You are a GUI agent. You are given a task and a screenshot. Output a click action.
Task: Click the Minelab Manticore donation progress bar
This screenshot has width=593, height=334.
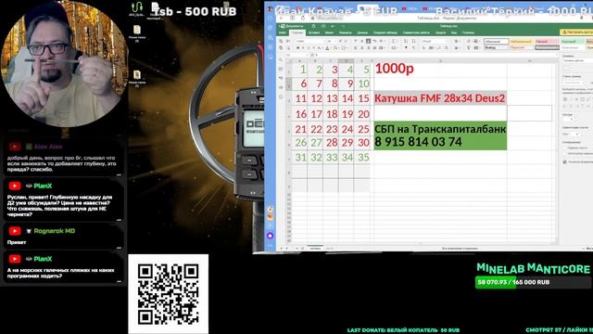(x=533, y=282)
